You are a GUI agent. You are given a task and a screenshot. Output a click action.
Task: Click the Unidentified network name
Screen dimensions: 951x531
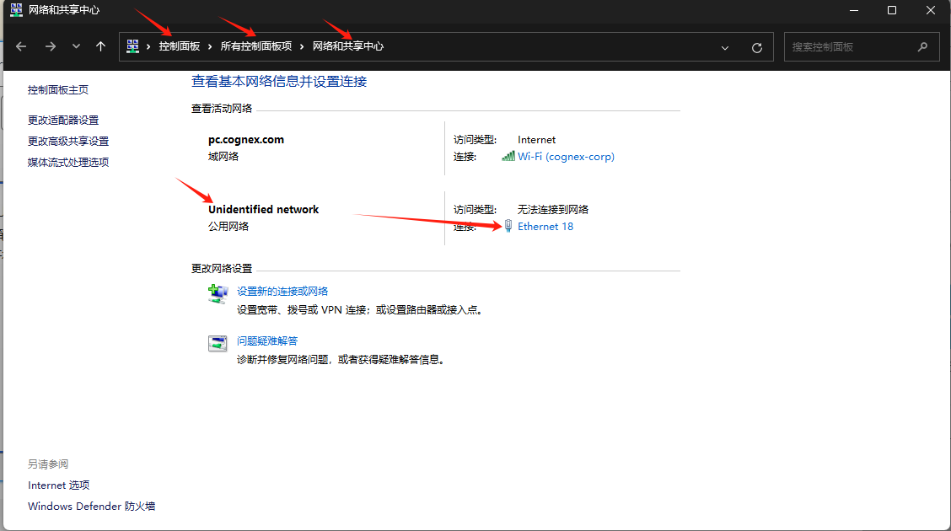tap(263, 210)
